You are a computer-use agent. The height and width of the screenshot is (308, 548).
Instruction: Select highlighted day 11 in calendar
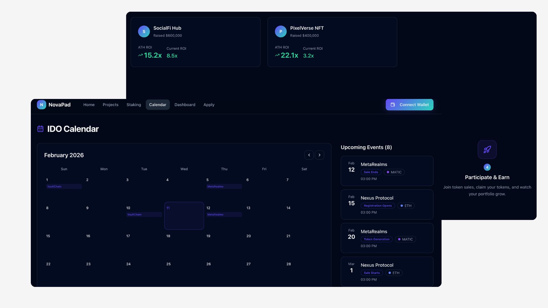pyautogui.click(x=184, y=216)
